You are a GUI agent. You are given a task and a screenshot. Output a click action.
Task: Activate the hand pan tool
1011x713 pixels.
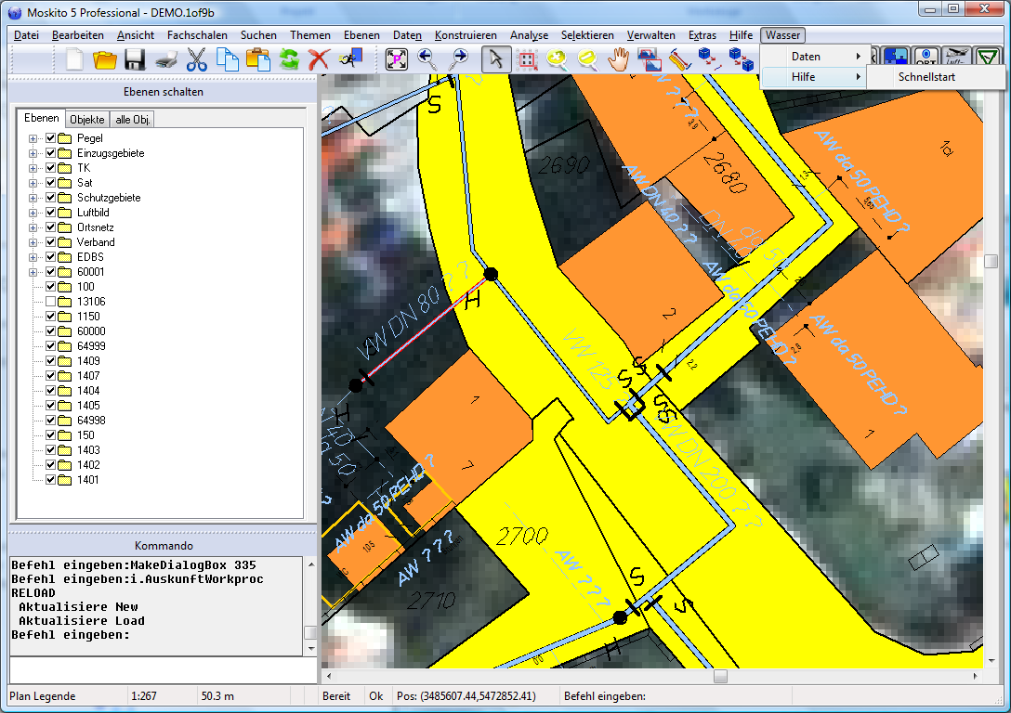click(x=619, y=60)
